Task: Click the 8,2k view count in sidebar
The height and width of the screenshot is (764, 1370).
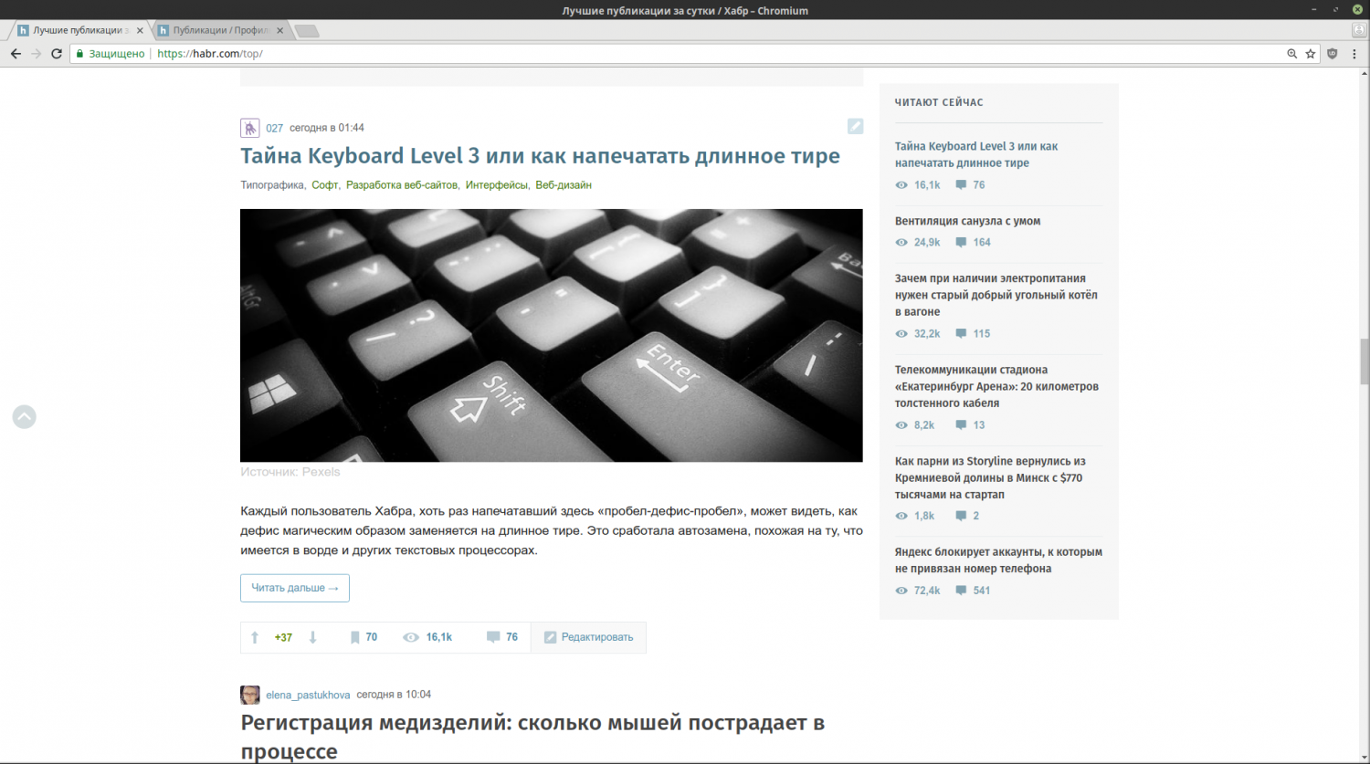Action: tap(924, 425)
